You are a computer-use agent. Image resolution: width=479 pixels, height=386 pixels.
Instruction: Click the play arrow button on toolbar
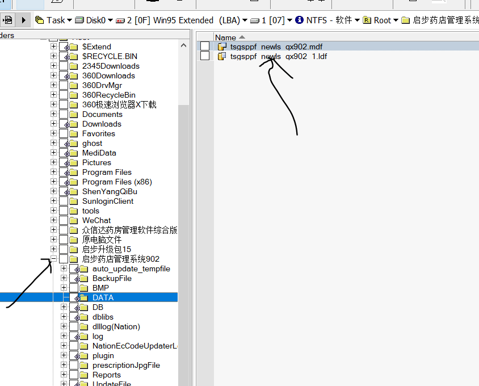(23, 20)
